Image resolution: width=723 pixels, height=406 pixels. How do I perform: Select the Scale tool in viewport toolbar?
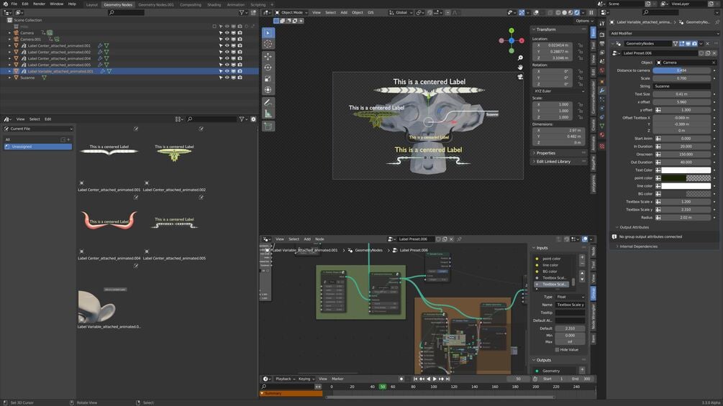coord(268,79)
